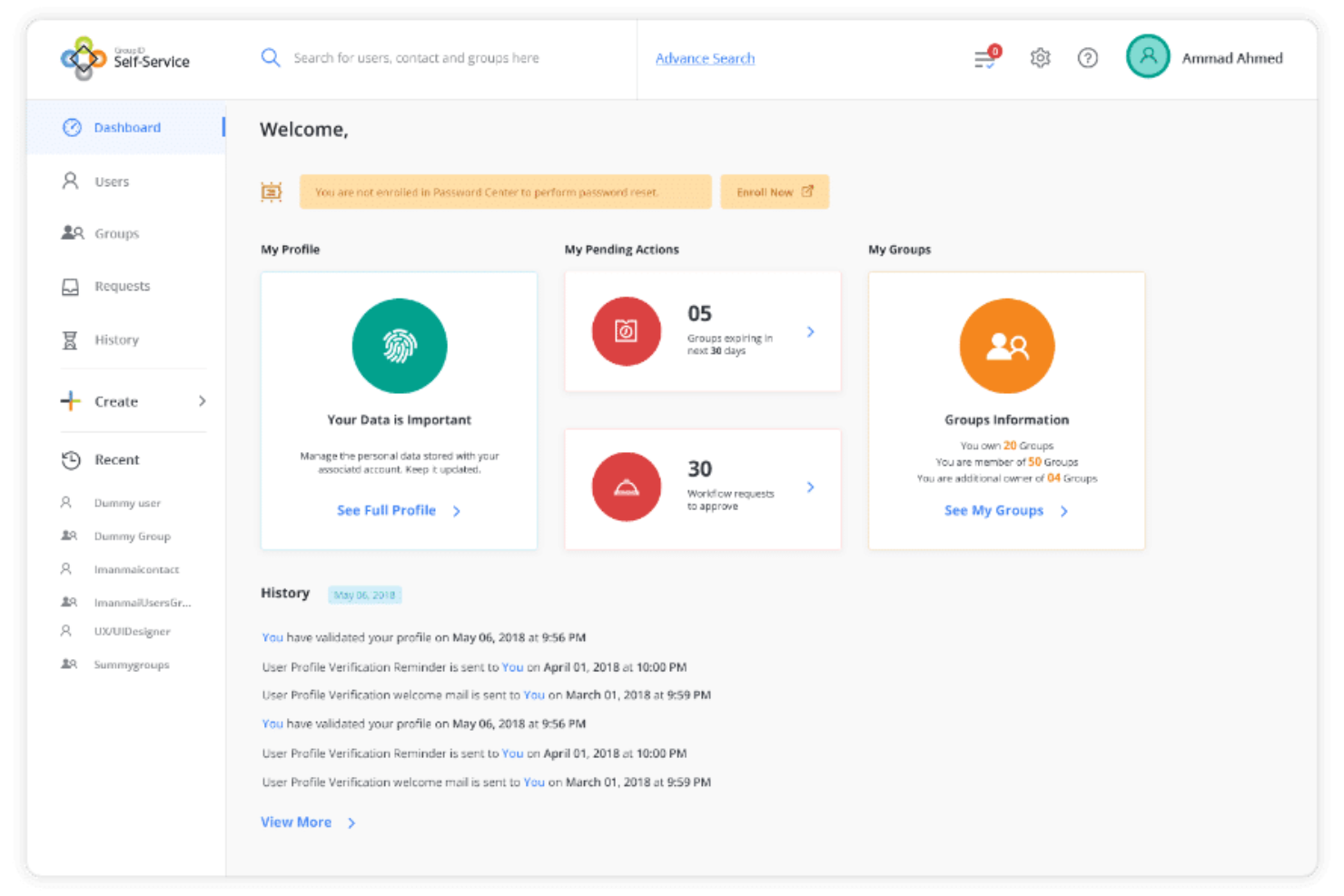Open the Users section from the sidebar
Viewport: 1344px width, 896px height.
pos(71,181)
